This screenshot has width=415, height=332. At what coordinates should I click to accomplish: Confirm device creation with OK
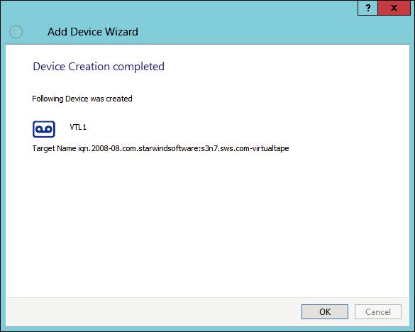(x=325, y=312)
